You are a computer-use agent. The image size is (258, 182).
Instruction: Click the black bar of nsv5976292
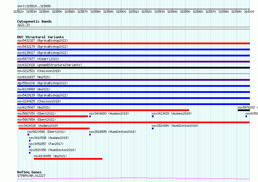tap(244, 110)
